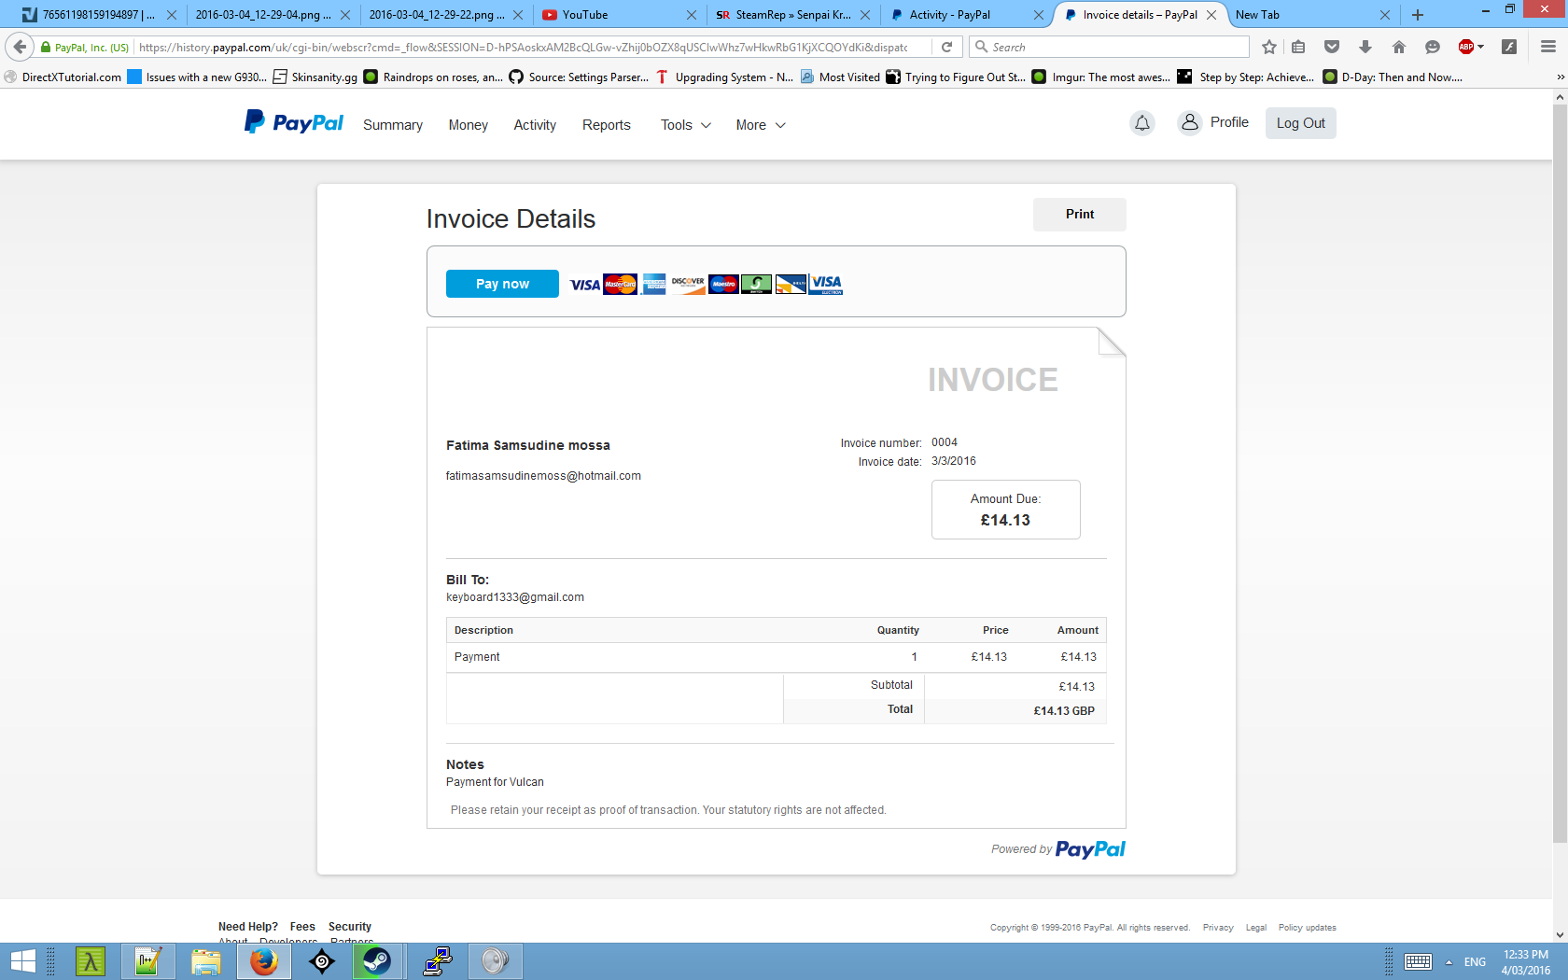This screenshot has width=1568, height=980.
Task: Open Firefox home page icon
Action: tap(1398, 47)
